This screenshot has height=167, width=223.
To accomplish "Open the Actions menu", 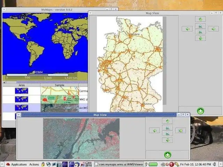I will (x=34, y=164).
